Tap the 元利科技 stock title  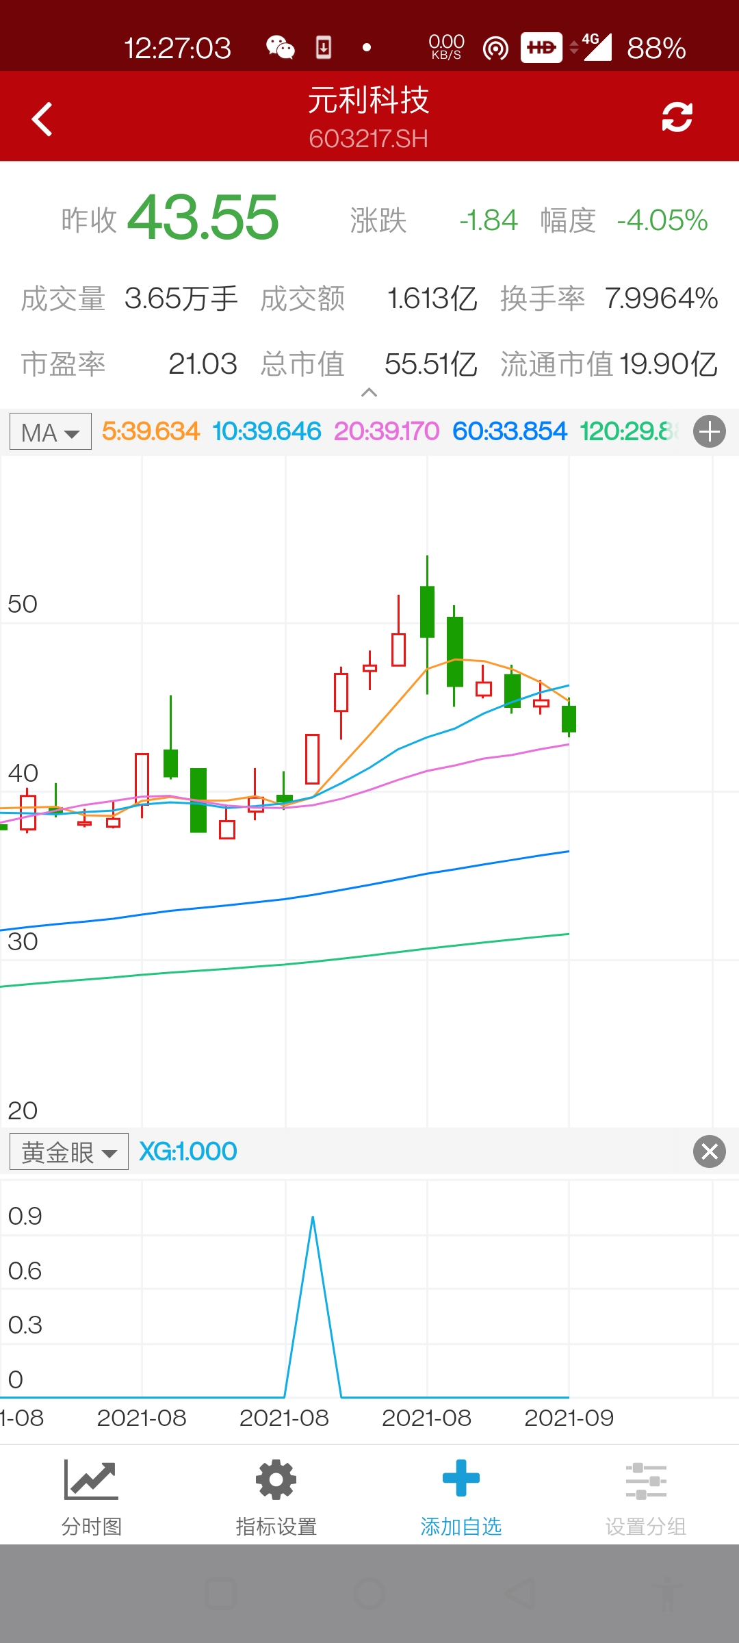tap(369, 101)
